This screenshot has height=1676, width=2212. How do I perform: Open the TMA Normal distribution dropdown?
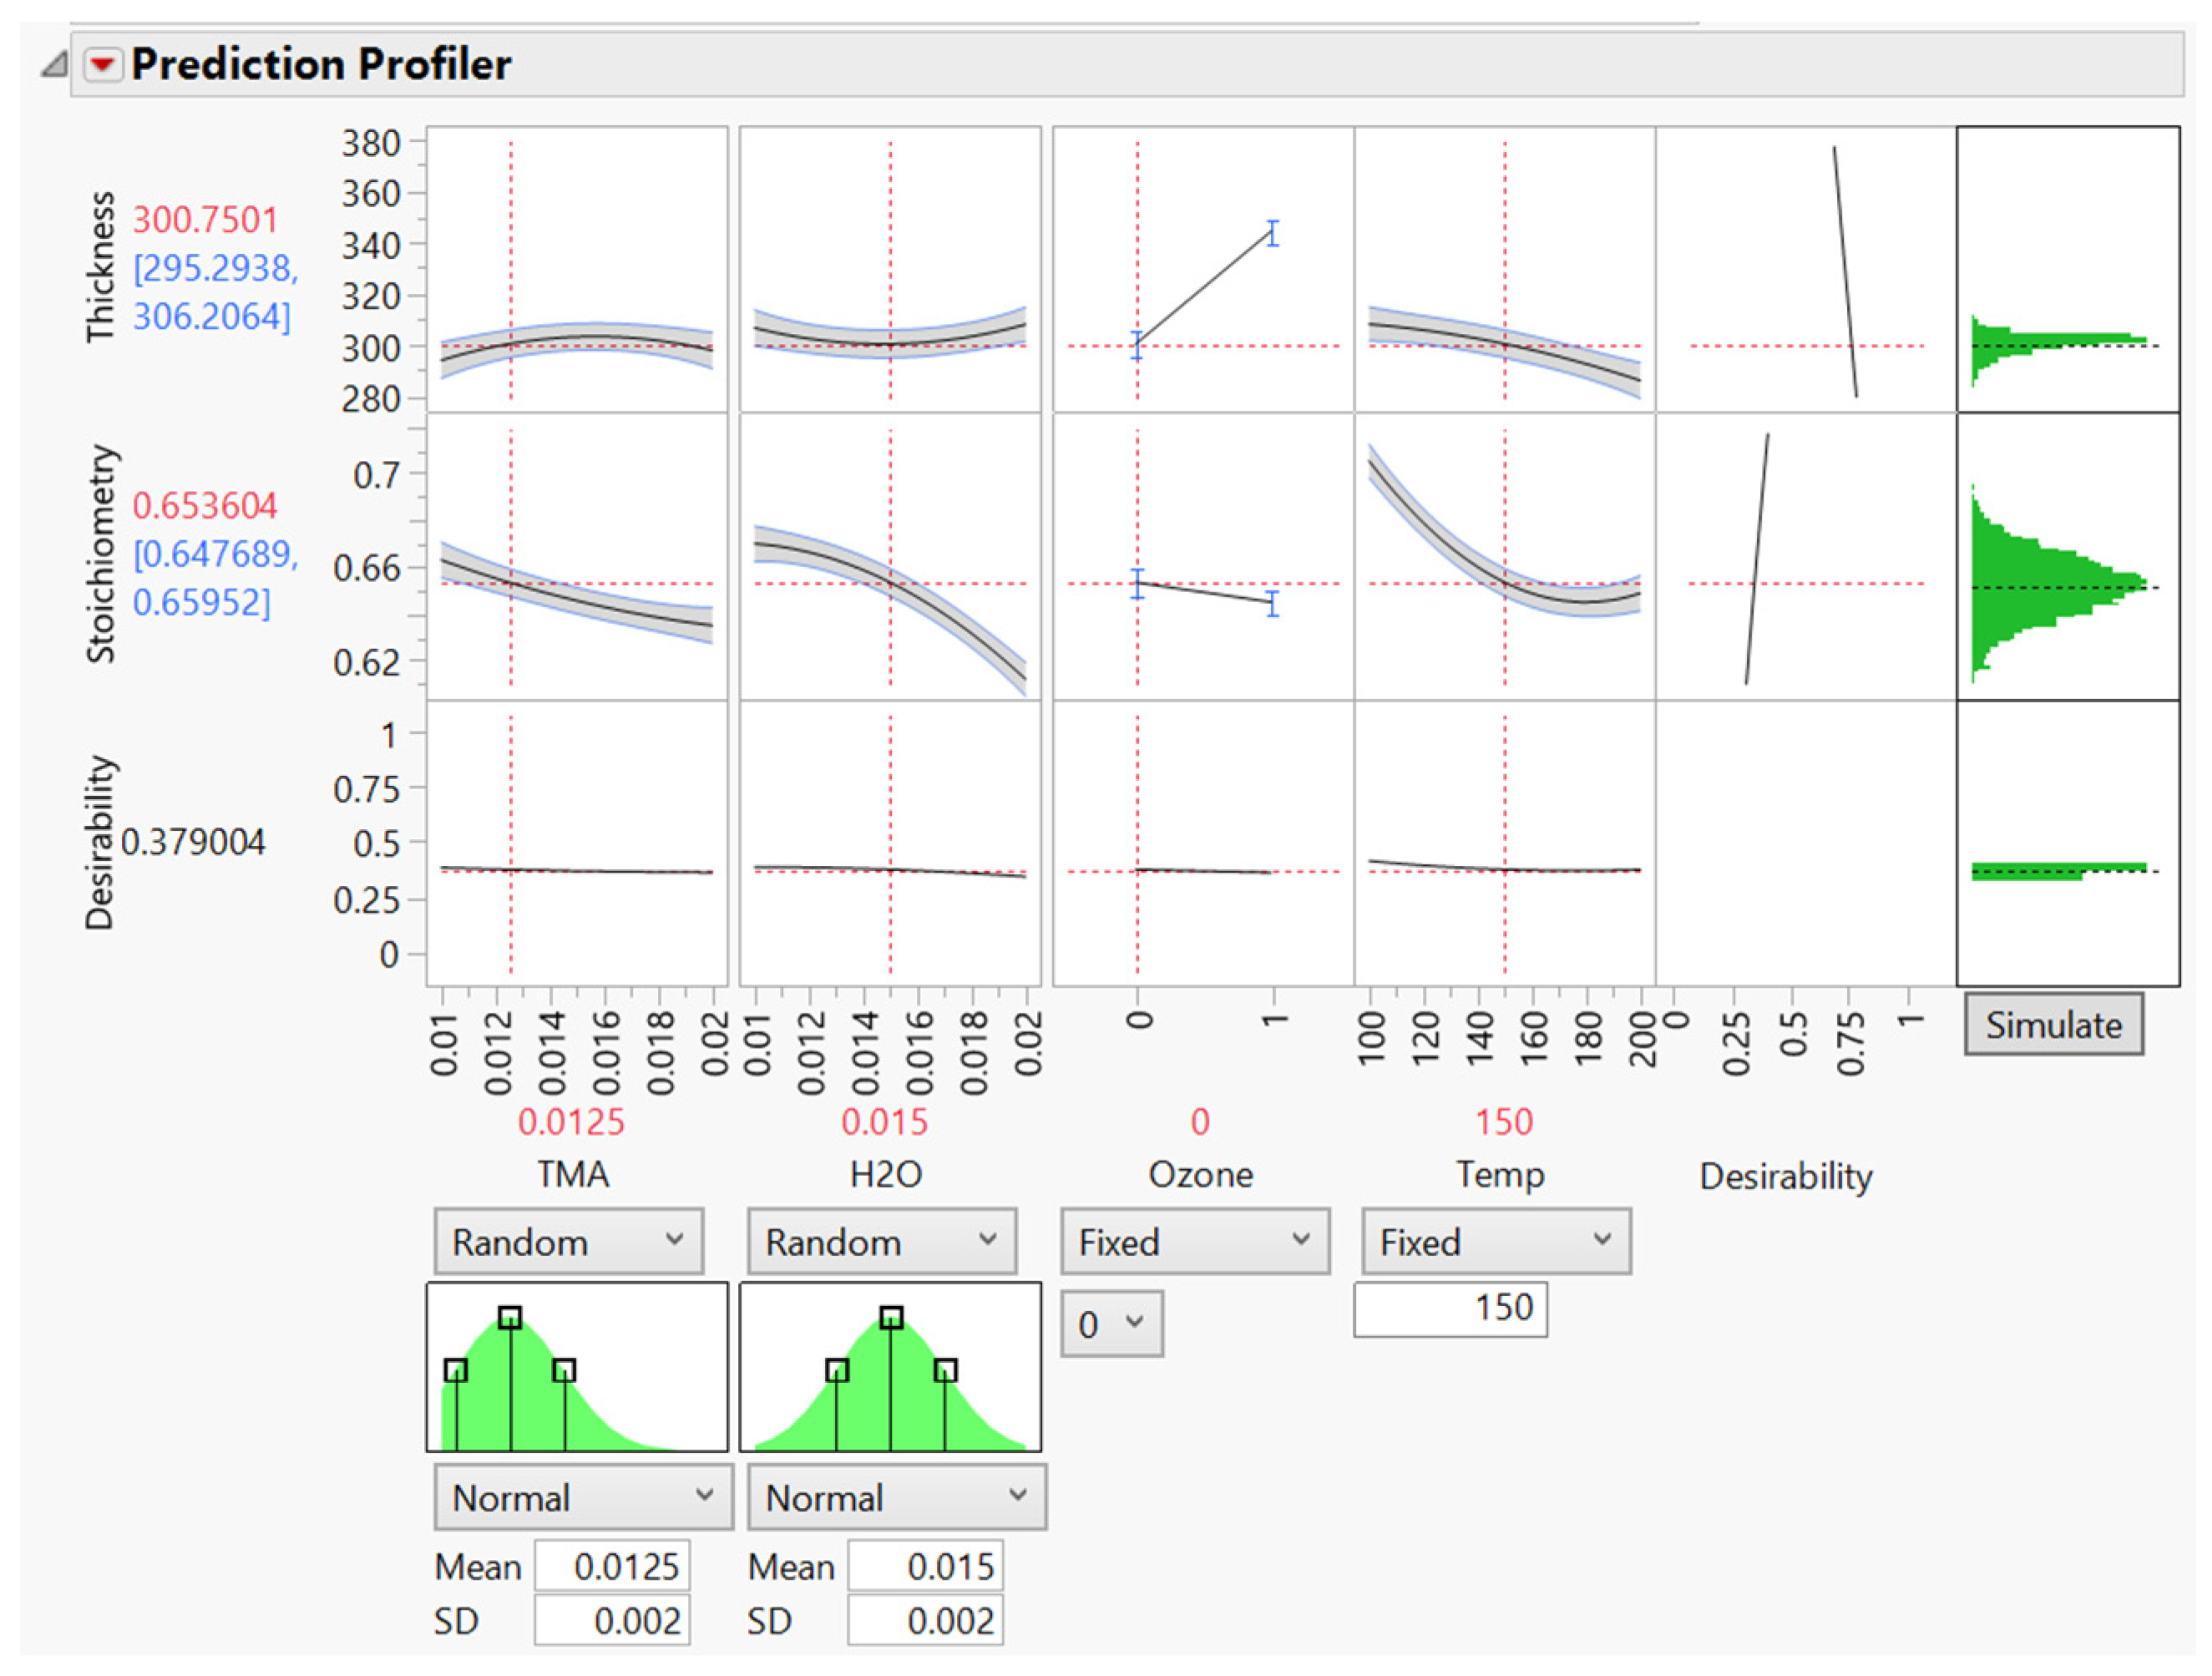(582, 1497)
